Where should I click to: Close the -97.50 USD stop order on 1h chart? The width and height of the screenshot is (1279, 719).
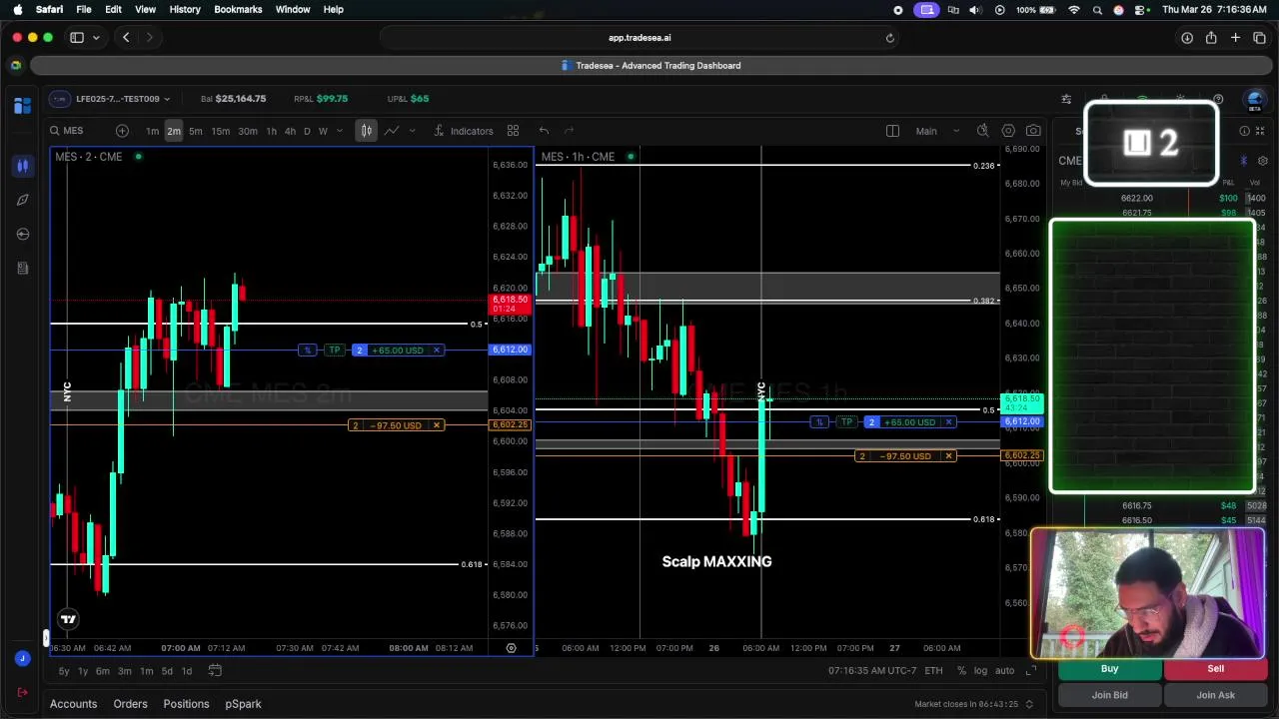948,456
